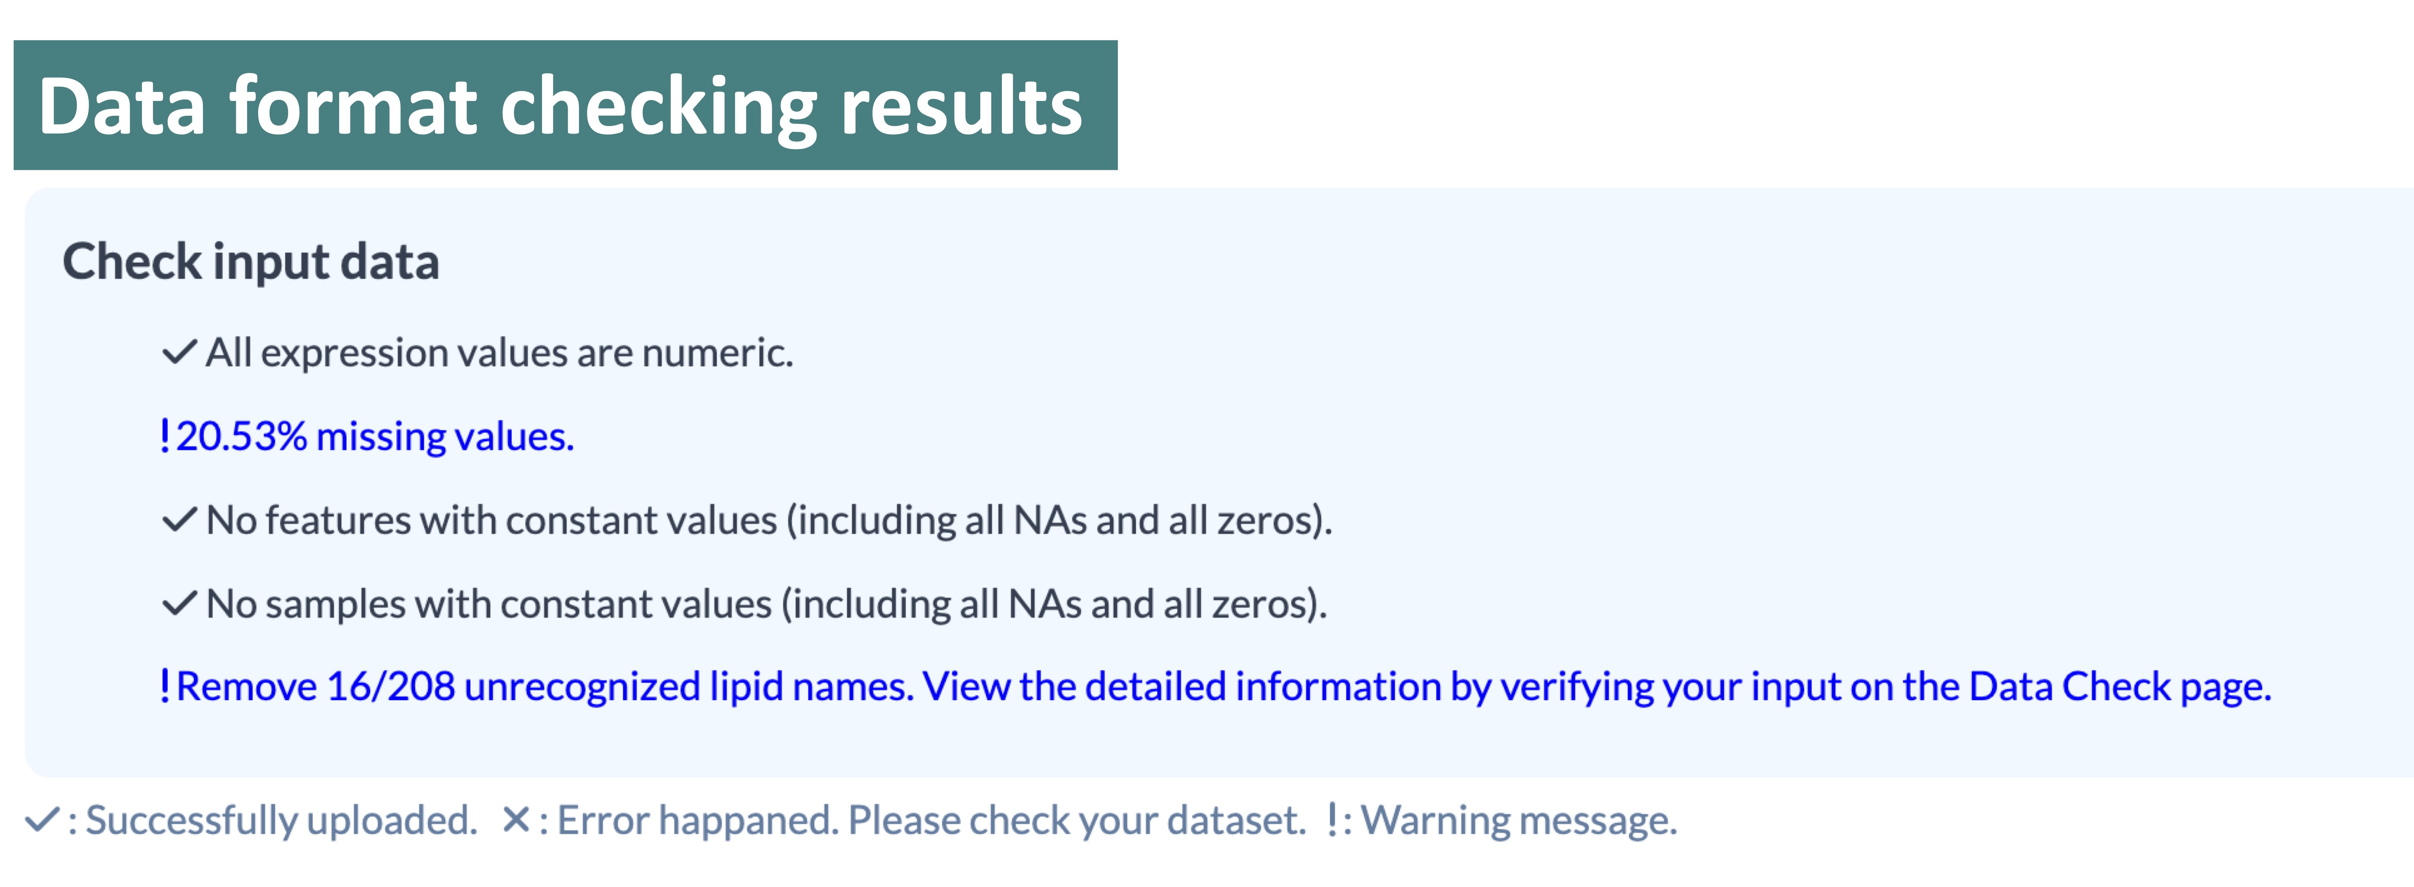
Task: Click the '20.53% missing values.' warning text
Action: 375,437
